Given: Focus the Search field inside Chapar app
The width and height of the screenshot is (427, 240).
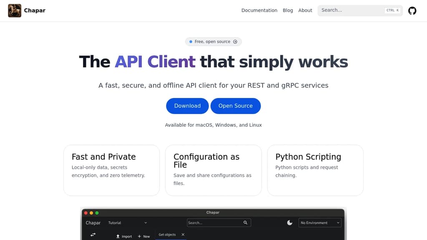Looking at the screenshot, I should [x=219, y=222].
